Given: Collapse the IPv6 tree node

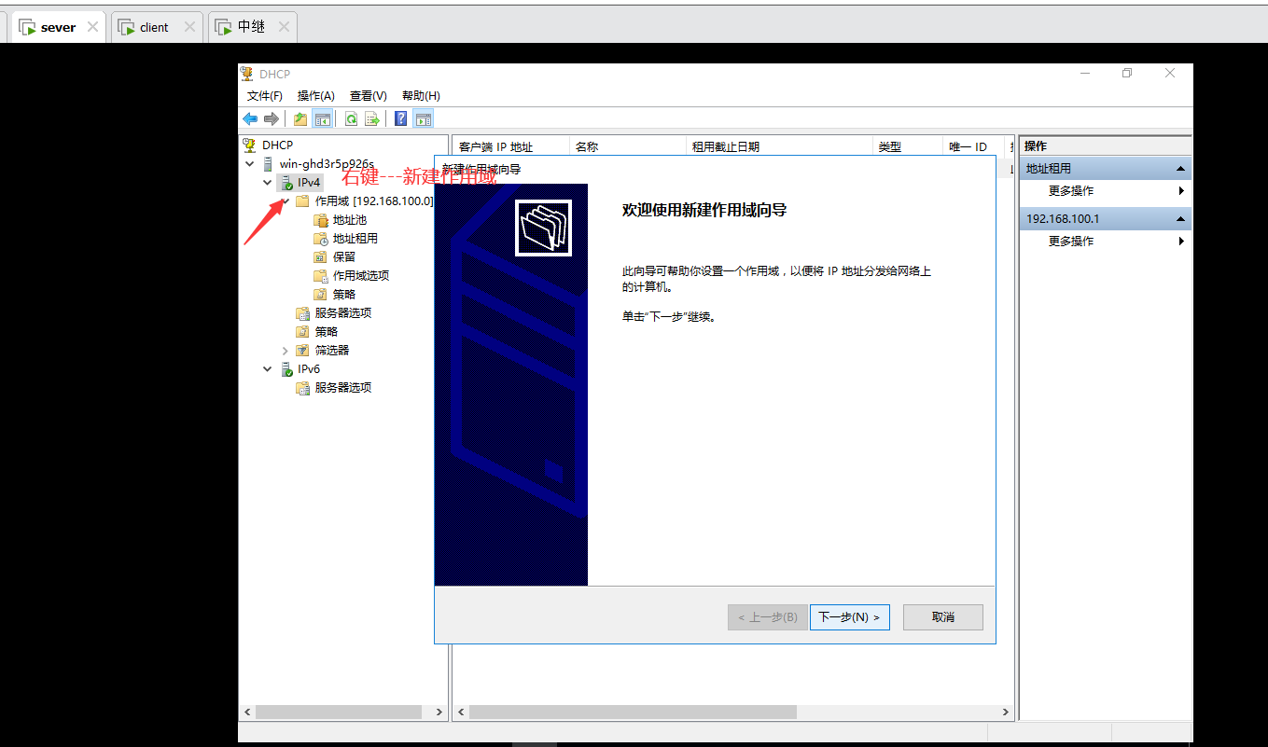Looking at the screenshot, I should coord(268,369).
